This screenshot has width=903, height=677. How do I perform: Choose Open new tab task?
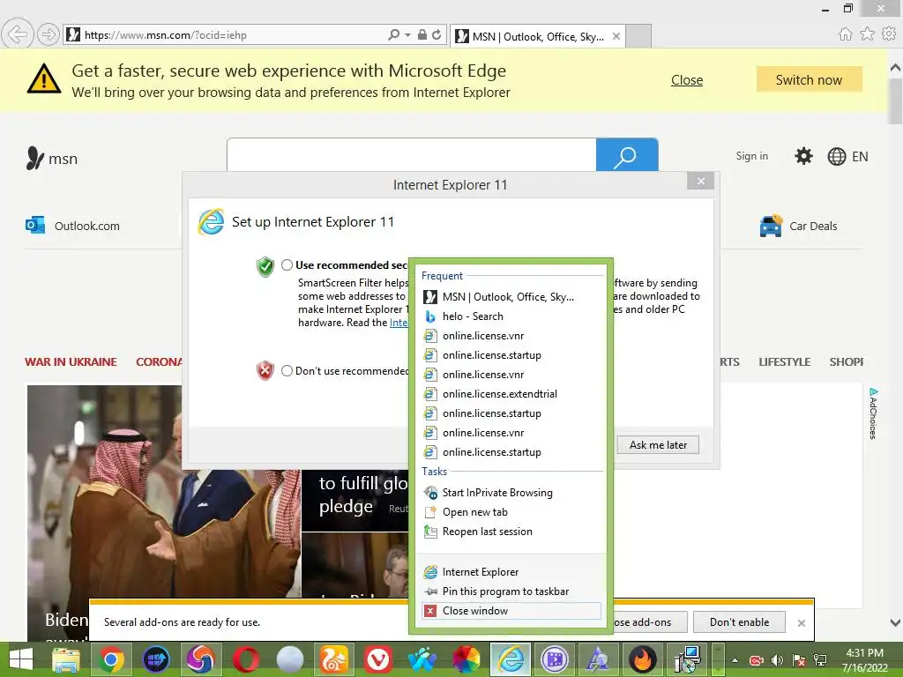click(512, 512)
